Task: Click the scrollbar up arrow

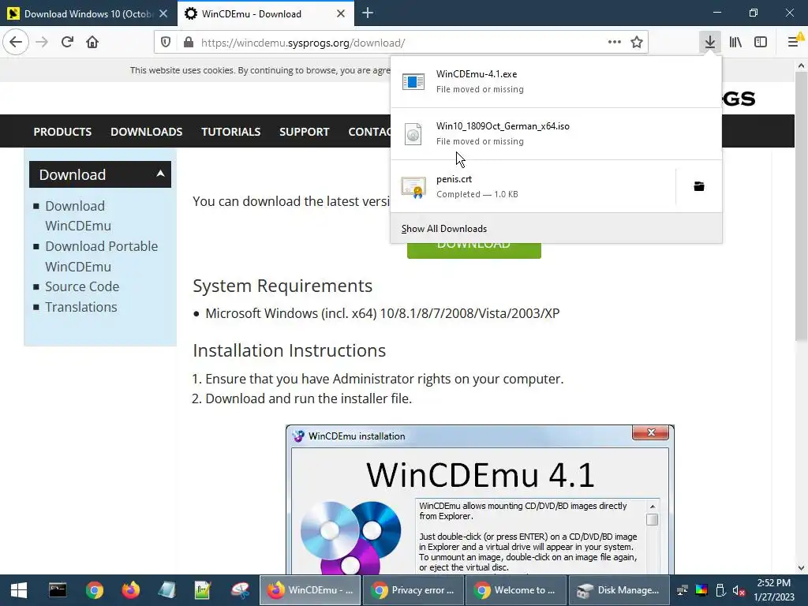Action: pyautogui.click(x=801, y=65)
